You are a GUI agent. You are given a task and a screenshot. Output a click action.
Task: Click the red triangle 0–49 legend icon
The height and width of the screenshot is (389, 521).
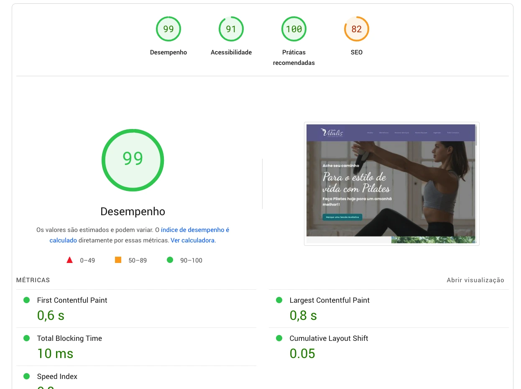pyautogui.click(x=70, y=260)
